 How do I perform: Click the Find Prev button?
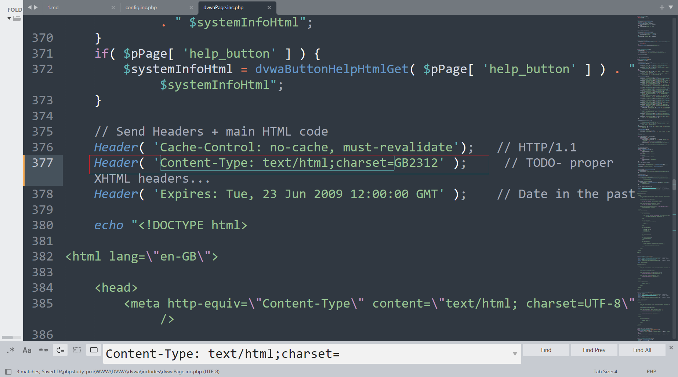594,350
